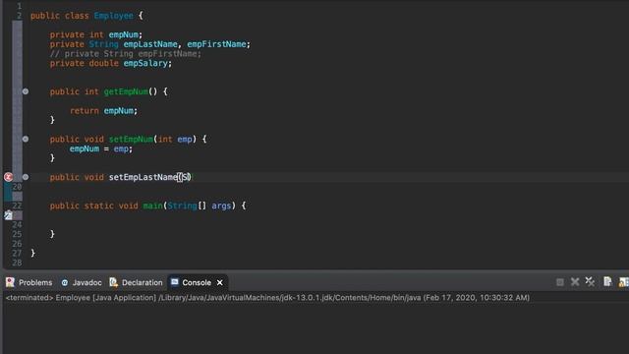The height and width of the screenshot is (354, 629).
Task: Click line number 28 in the gutter
Action: click(x=17, y=263)
